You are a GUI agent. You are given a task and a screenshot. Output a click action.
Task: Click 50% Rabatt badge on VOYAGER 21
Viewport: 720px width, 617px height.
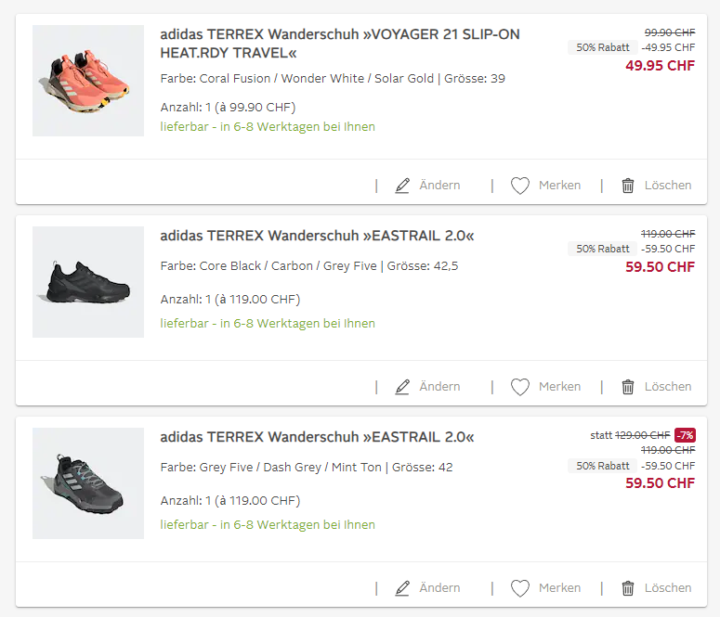click(602, 47)
